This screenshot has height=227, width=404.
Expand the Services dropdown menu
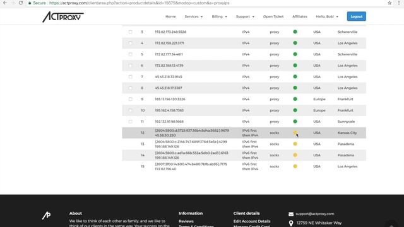tap(194, 16)
